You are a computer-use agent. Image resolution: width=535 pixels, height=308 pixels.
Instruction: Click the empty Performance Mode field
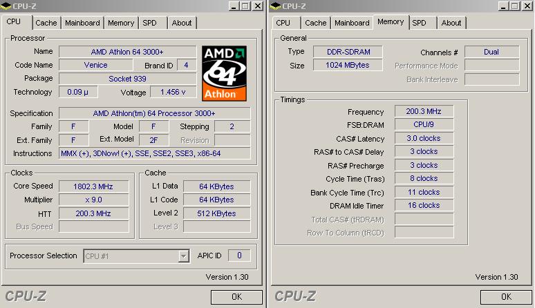491,66
